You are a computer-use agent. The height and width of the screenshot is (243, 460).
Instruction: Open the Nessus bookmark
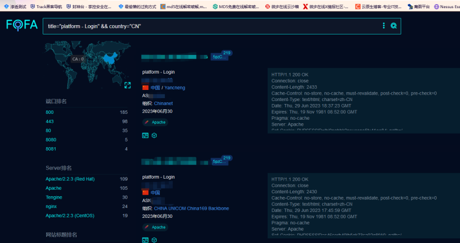point(447,6)
